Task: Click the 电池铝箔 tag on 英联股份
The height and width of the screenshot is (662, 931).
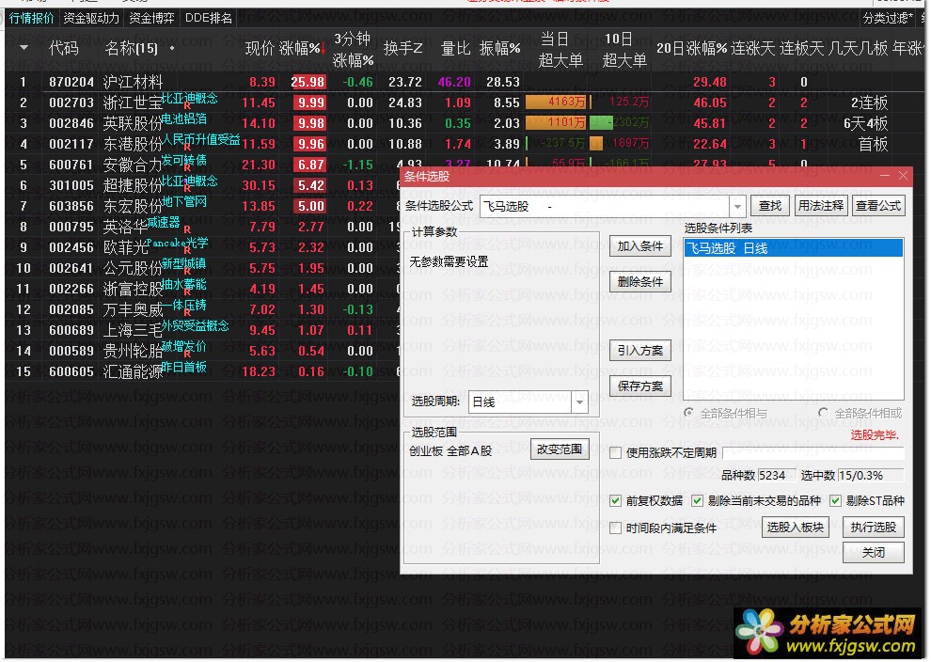Action: click(x=184, y=118)
